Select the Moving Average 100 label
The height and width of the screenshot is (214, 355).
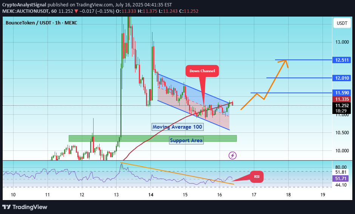(x=177, y=127)
